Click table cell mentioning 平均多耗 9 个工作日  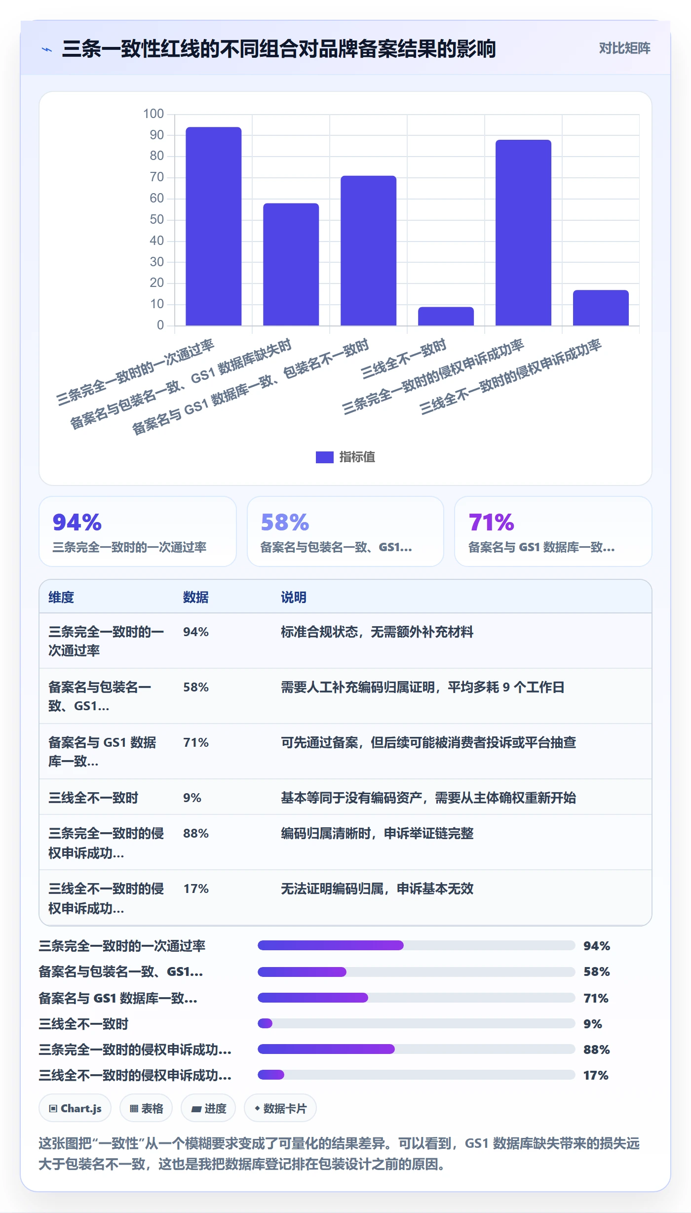coord(422,687)
